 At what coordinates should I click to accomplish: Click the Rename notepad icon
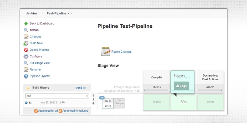click(26, 70)
